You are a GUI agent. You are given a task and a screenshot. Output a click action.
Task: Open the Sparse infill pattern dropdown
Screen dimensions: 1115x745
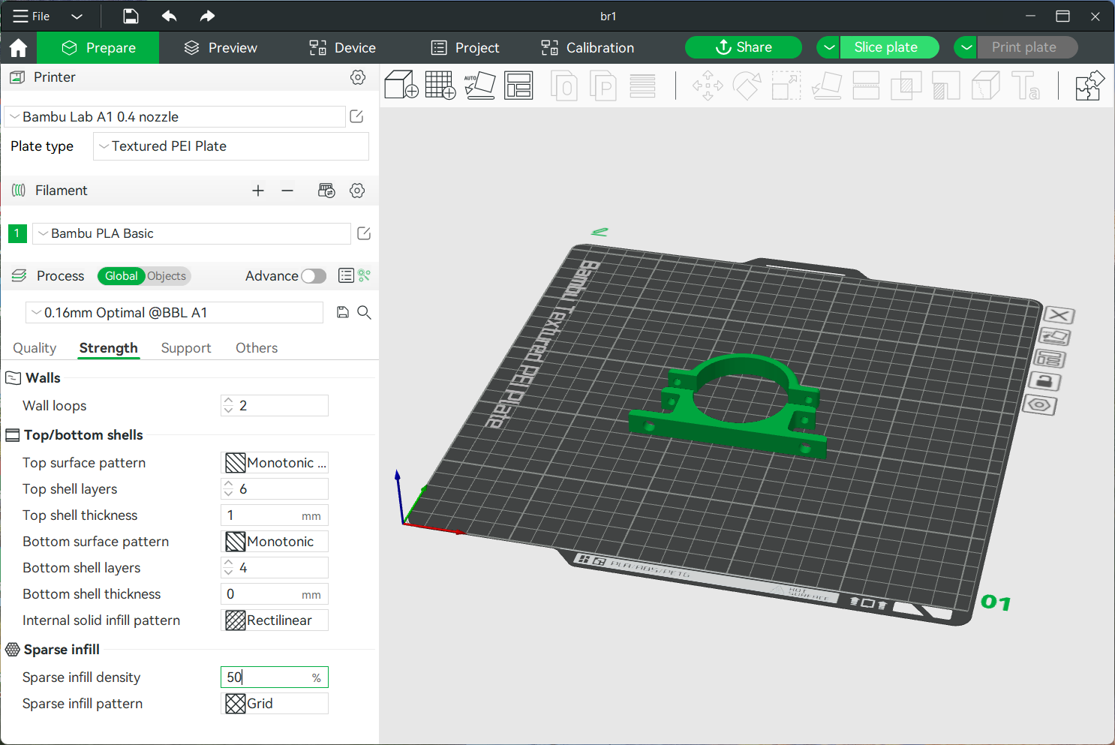[x=275, y=704]
